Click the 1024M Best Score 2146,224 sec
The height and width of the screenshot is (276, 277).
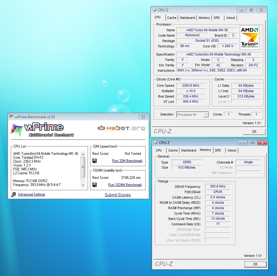(131, 178)
